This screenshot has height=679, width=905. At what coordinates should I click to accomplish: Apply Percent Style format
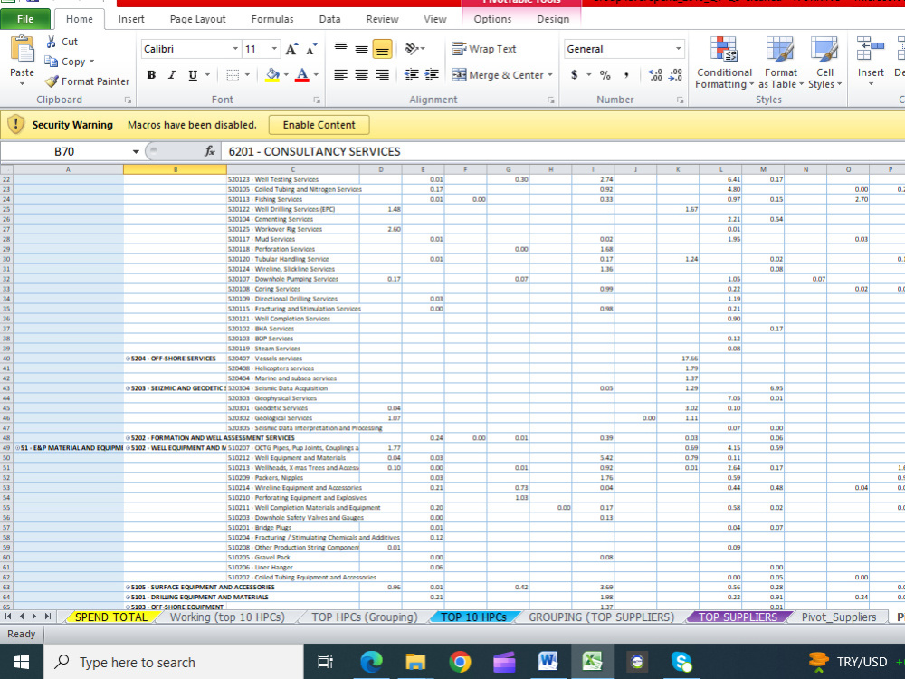coord(605,74)
